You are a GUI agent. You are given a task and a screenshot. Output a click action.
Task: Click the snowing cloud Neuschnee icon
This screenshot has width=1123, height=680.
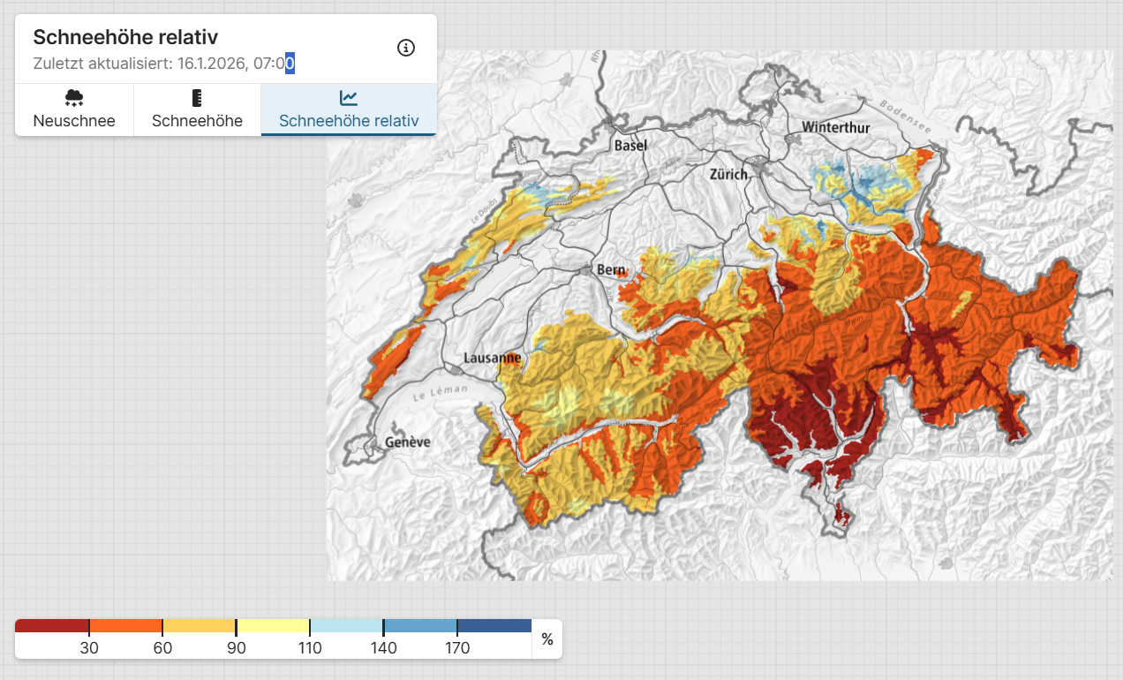(74, 98)
